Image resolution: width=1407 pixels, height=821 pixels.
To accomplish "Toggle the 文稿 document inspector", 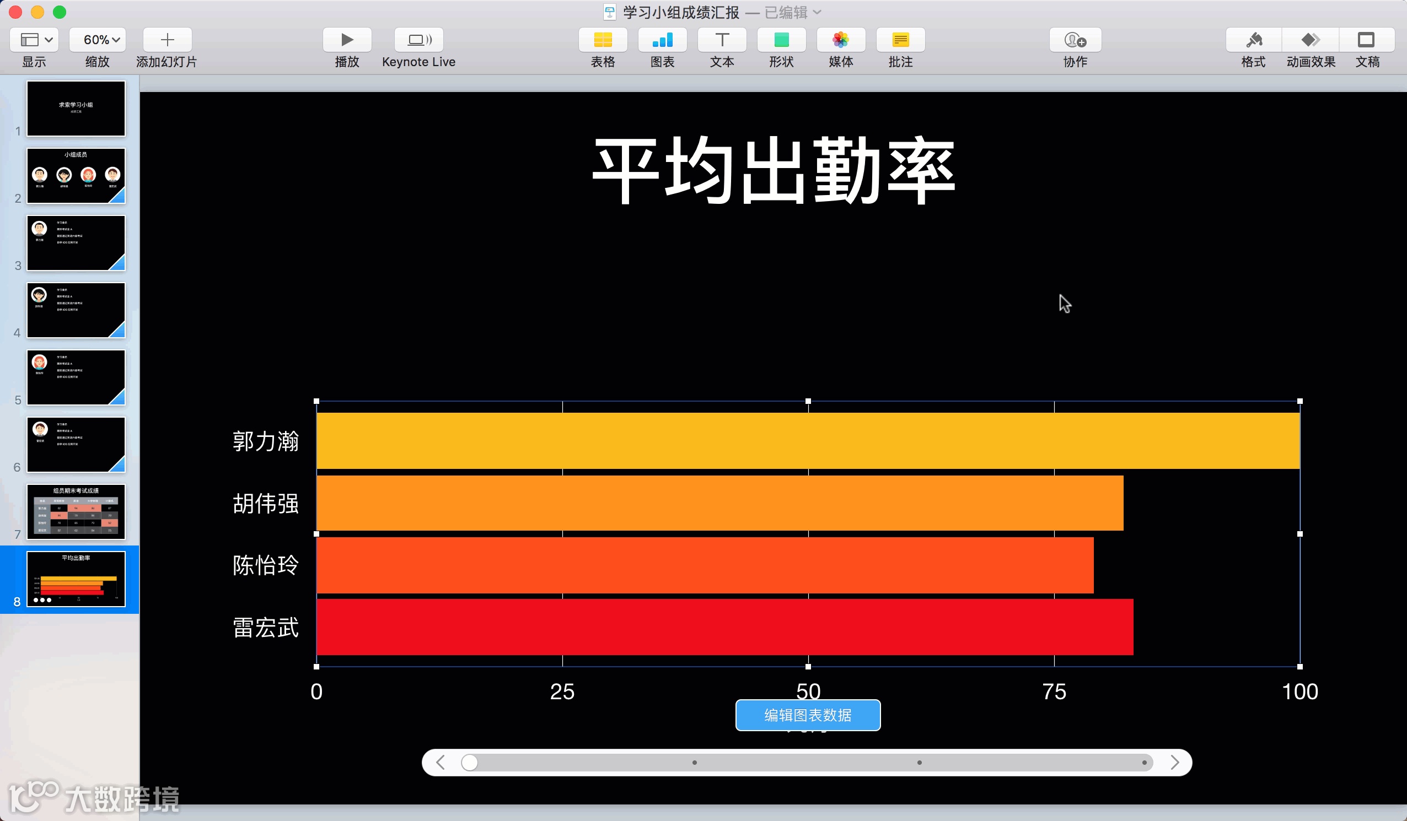I will 1366,40.
